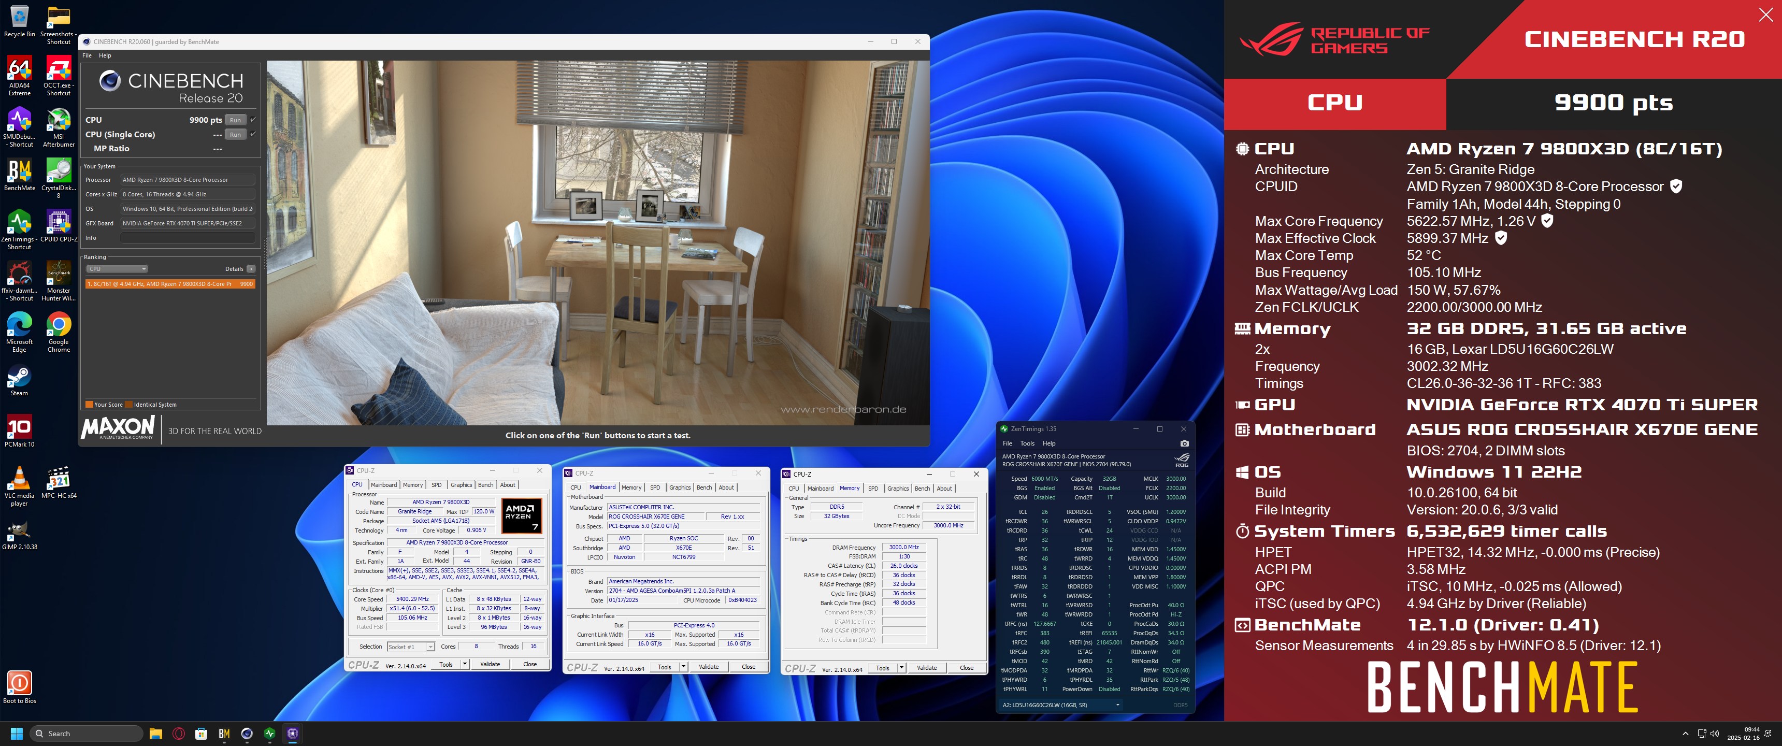Switch to Cinebench in the taskbar
The width and height of the screenshot is (1782, 746).
247,734
